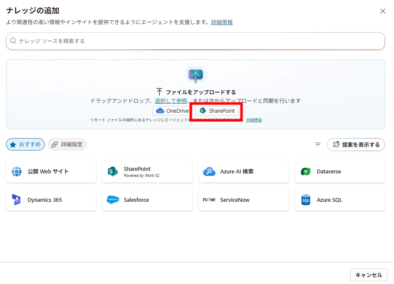Choose the 公開 Web サイト card

click(51, 171)
